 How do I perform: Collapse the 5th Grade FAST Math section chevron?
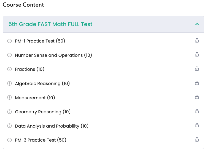click(x=197, y=24)
